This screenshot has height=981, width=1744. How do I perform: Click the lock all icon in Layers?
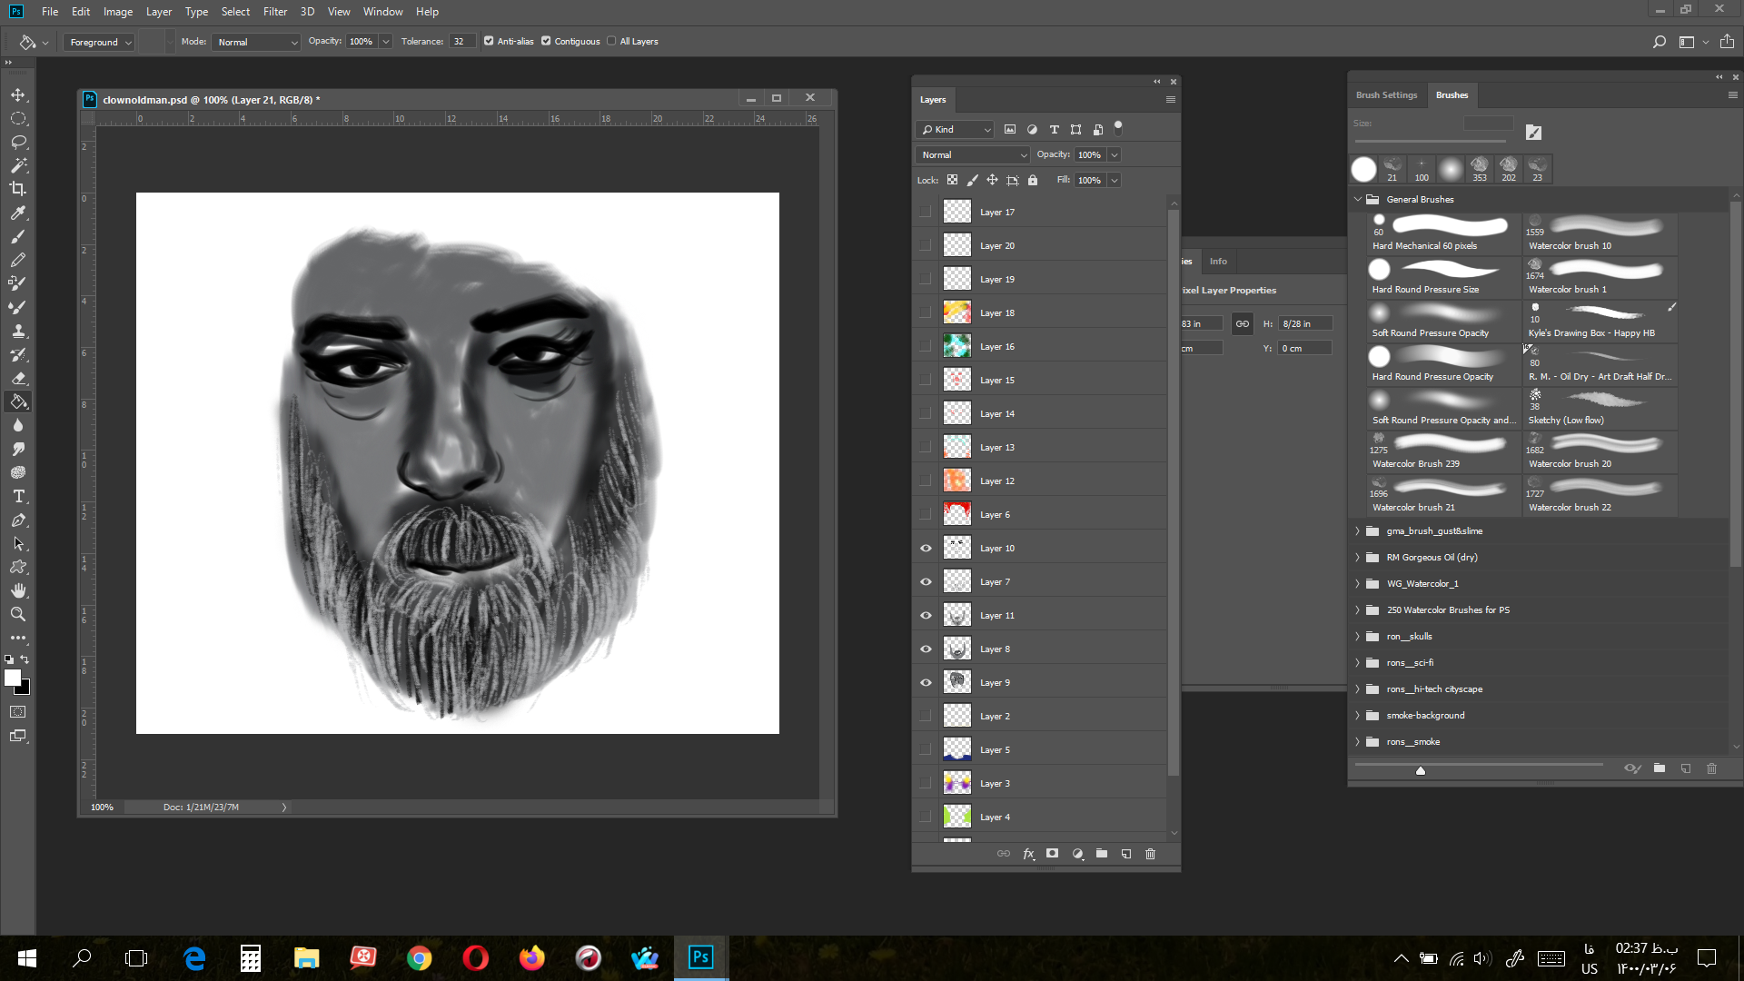(1033, 180)
